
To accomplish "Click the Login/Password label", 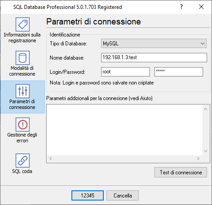I will [x=67, y=72].
